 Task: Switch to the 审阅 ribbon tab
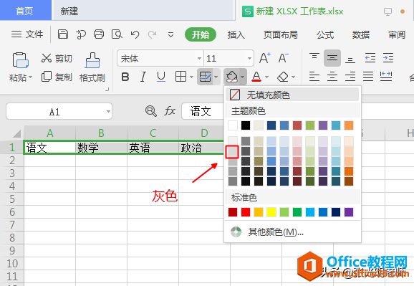pos(397,34)
